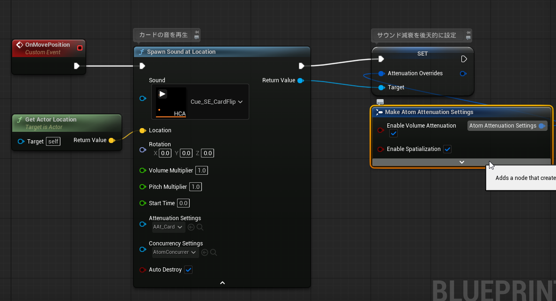556x301 pixels.
Task: Open the Cue_SE_CardFlip sound asset dropdown
Action: point(216,102)
